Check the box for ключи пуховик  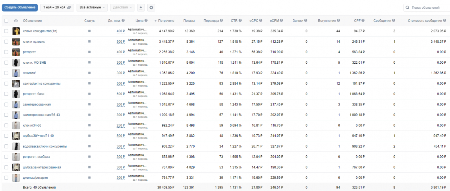point(6,42)
